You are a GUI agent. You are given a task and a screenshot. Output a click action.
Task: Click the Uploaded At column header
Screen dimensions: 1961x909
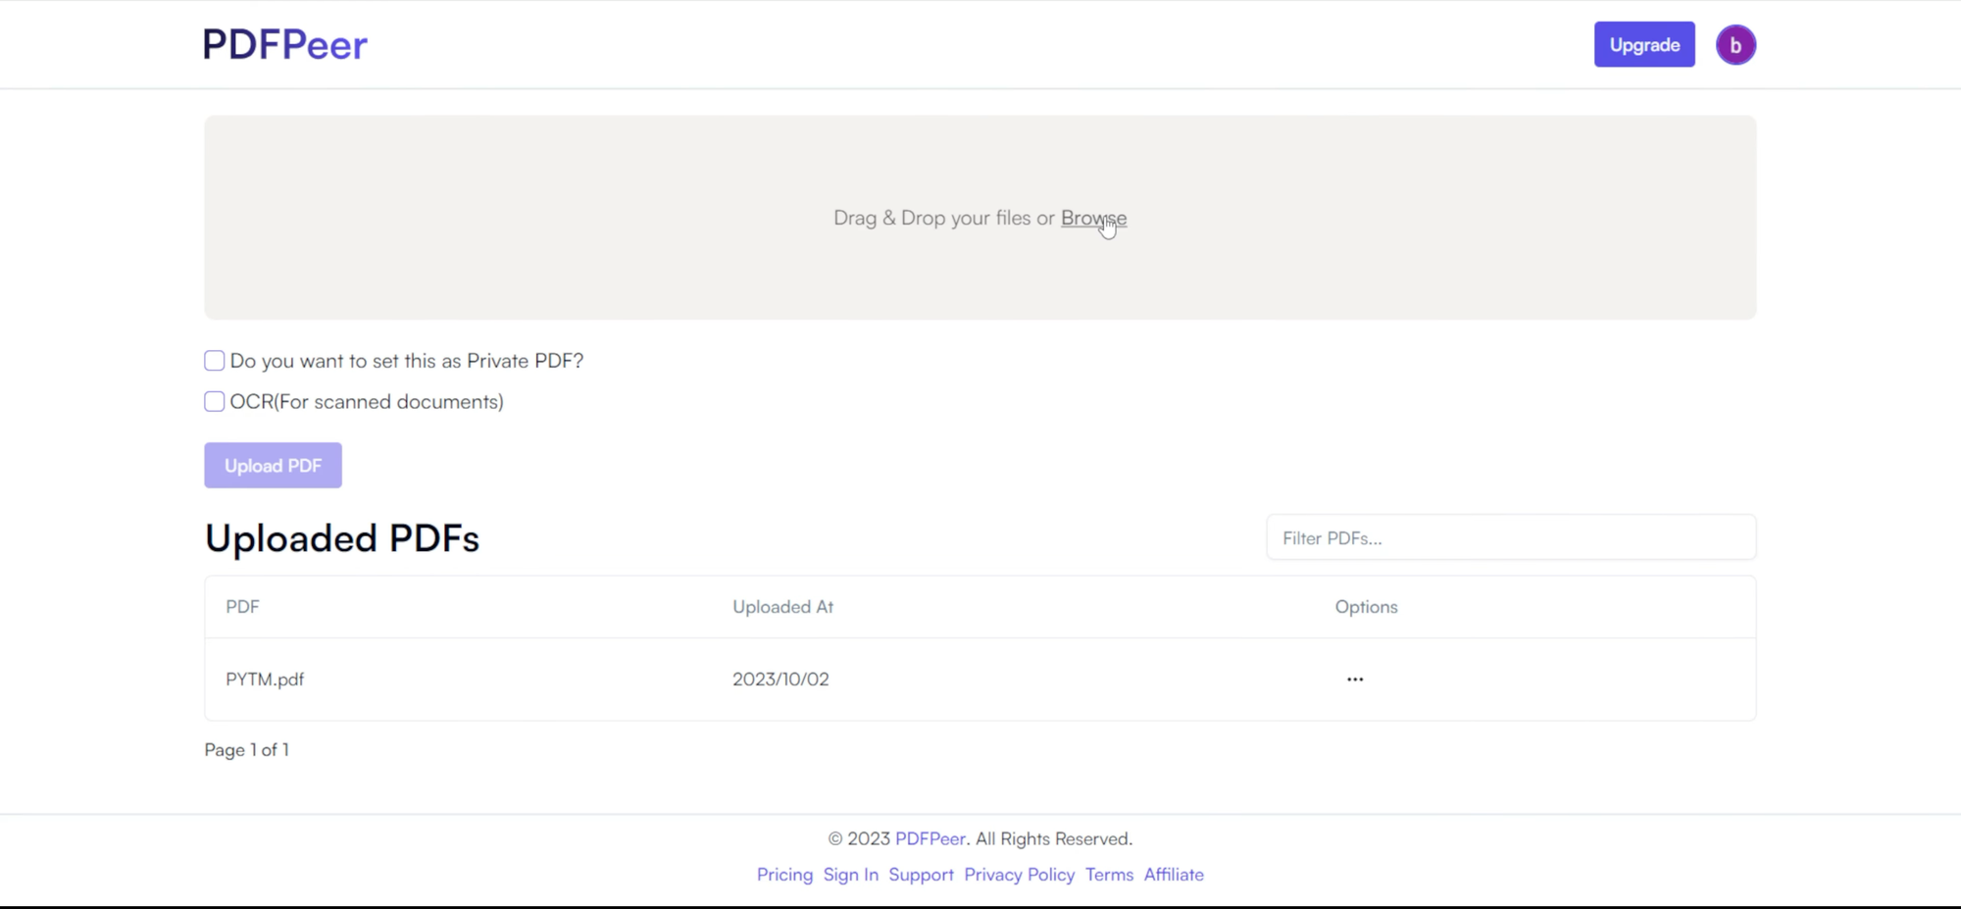tap(782, 607)
